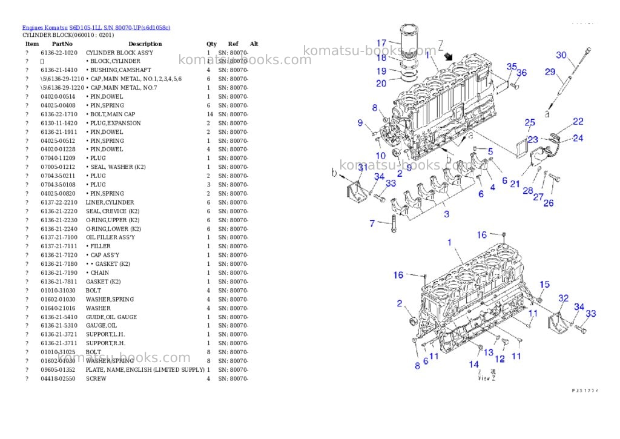Screen dimensions: 620x439
Task: Click callout number 17 in diagram
Action: point(381,43)
